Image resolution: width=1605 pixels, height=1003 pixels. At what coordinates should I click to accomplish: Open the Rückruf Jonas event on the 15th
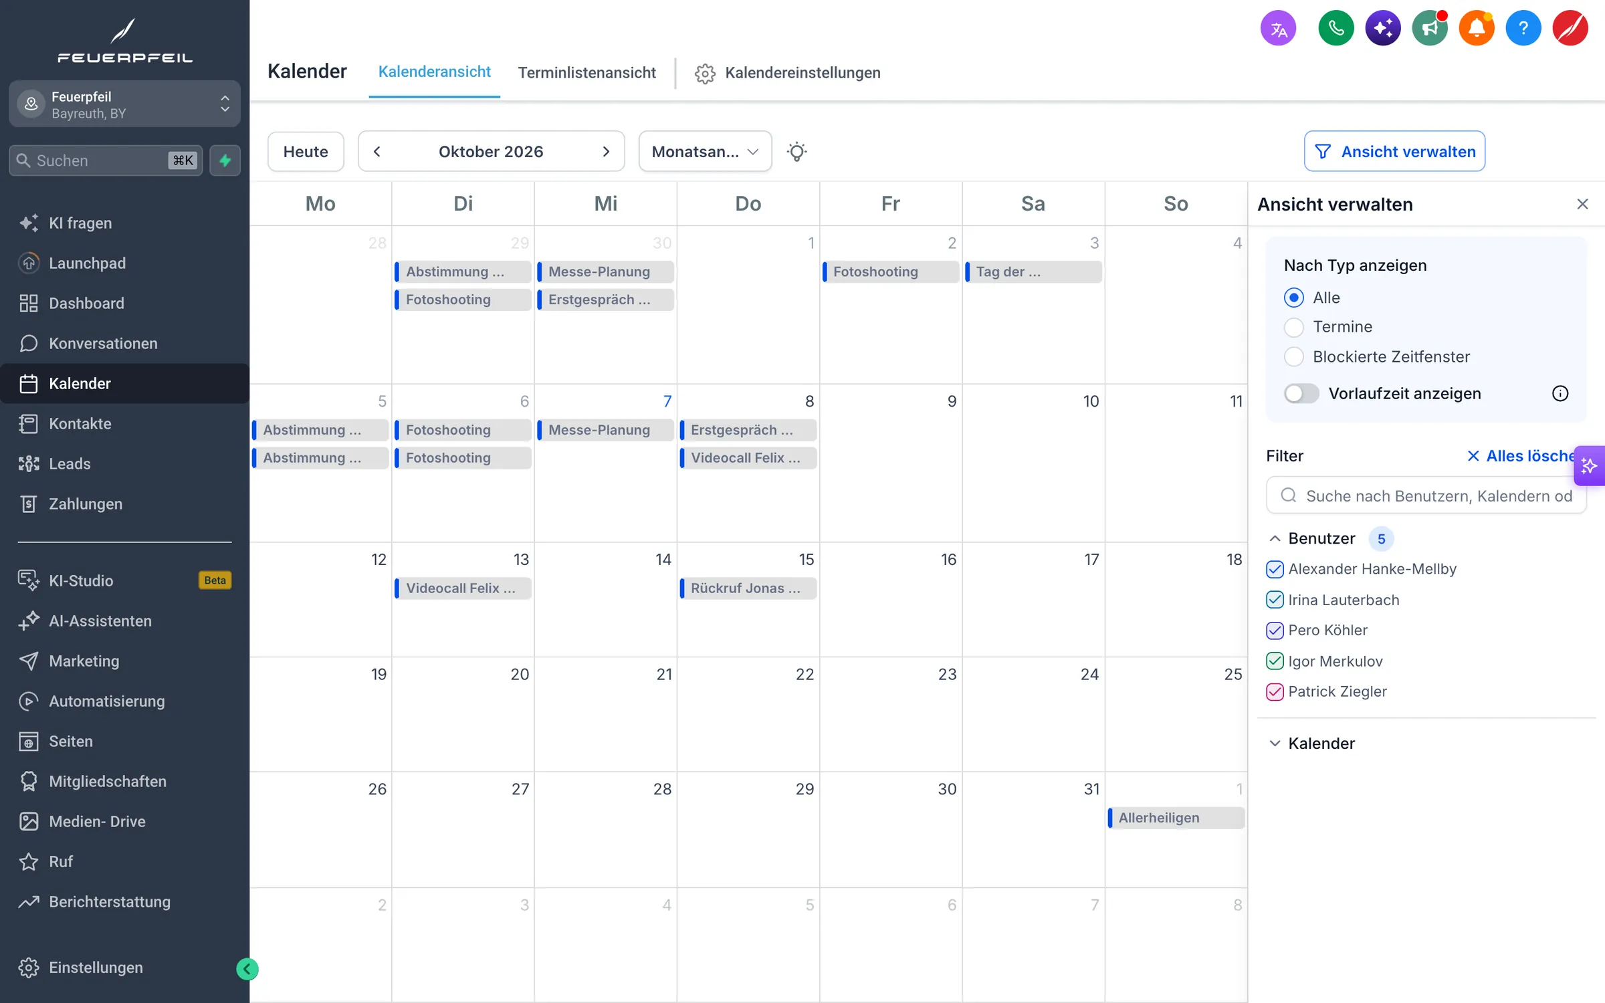[748, 588]
